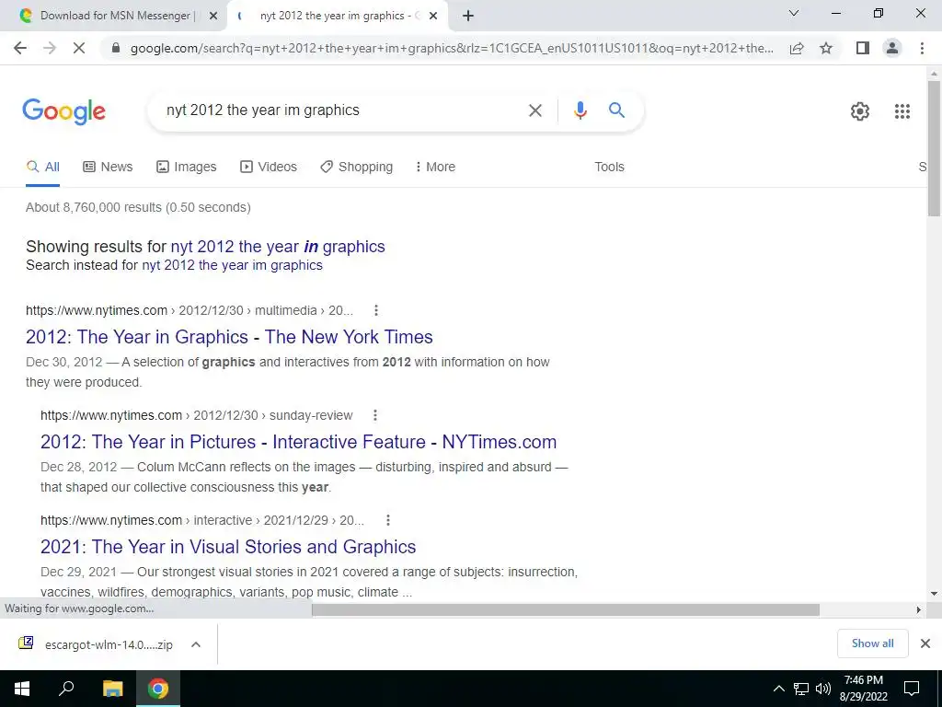
Task: Open 2021 Year in Visual Stories link
Action: (x=228, y=547)
